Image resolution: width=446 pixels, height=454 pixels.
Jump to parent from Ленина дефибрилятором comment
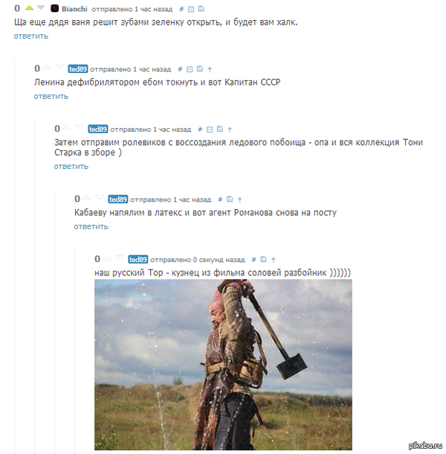[x=210, y=69]
